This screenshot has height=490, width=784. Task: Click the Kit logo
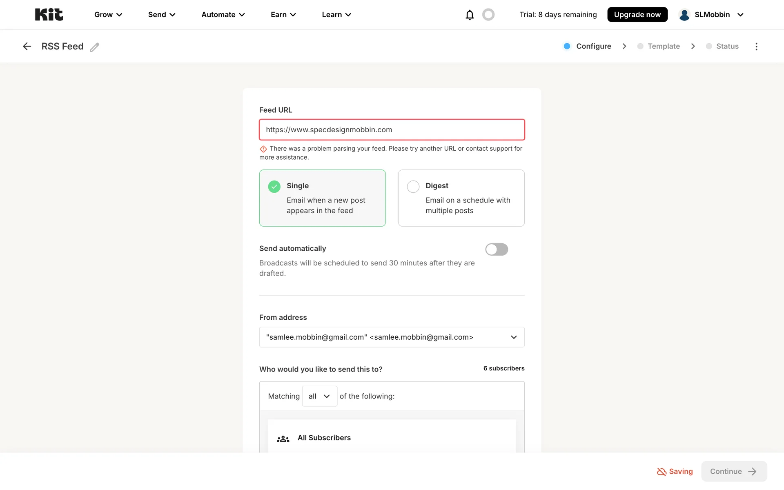pyautogui.click(x=49, y=15)
